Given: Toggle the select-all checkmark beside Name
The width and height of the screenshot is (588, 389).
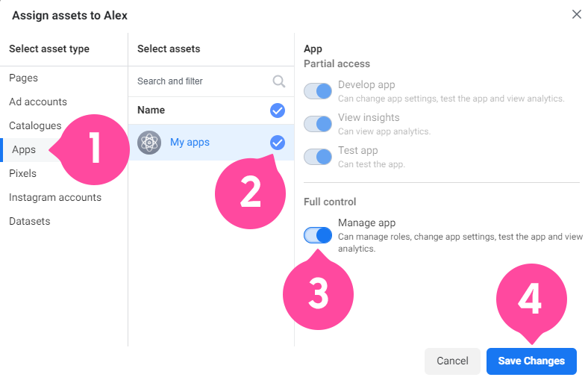Looking at the screenshot, I should click(278, 111).
